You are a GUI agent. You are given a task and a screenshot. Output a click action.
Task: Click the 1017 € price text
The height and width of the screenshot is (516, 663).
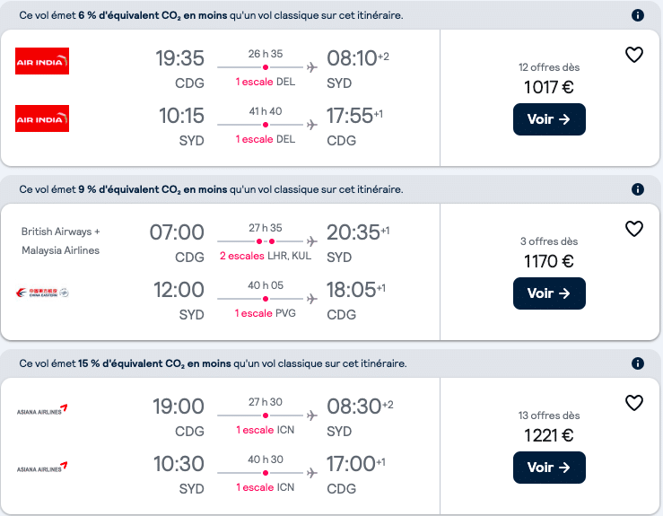point(549,88)
